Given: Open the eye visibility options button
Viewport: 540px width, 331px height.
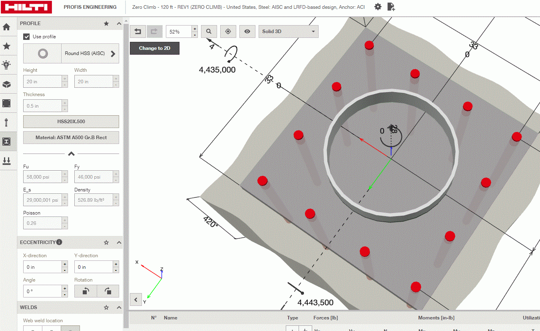Looking at the screenshot, I should [247, 32].
